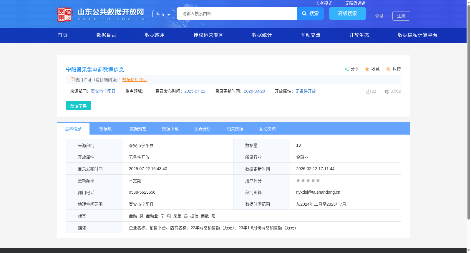Click the data volume value 13
The image size is (471, 253).
[298, 145]
